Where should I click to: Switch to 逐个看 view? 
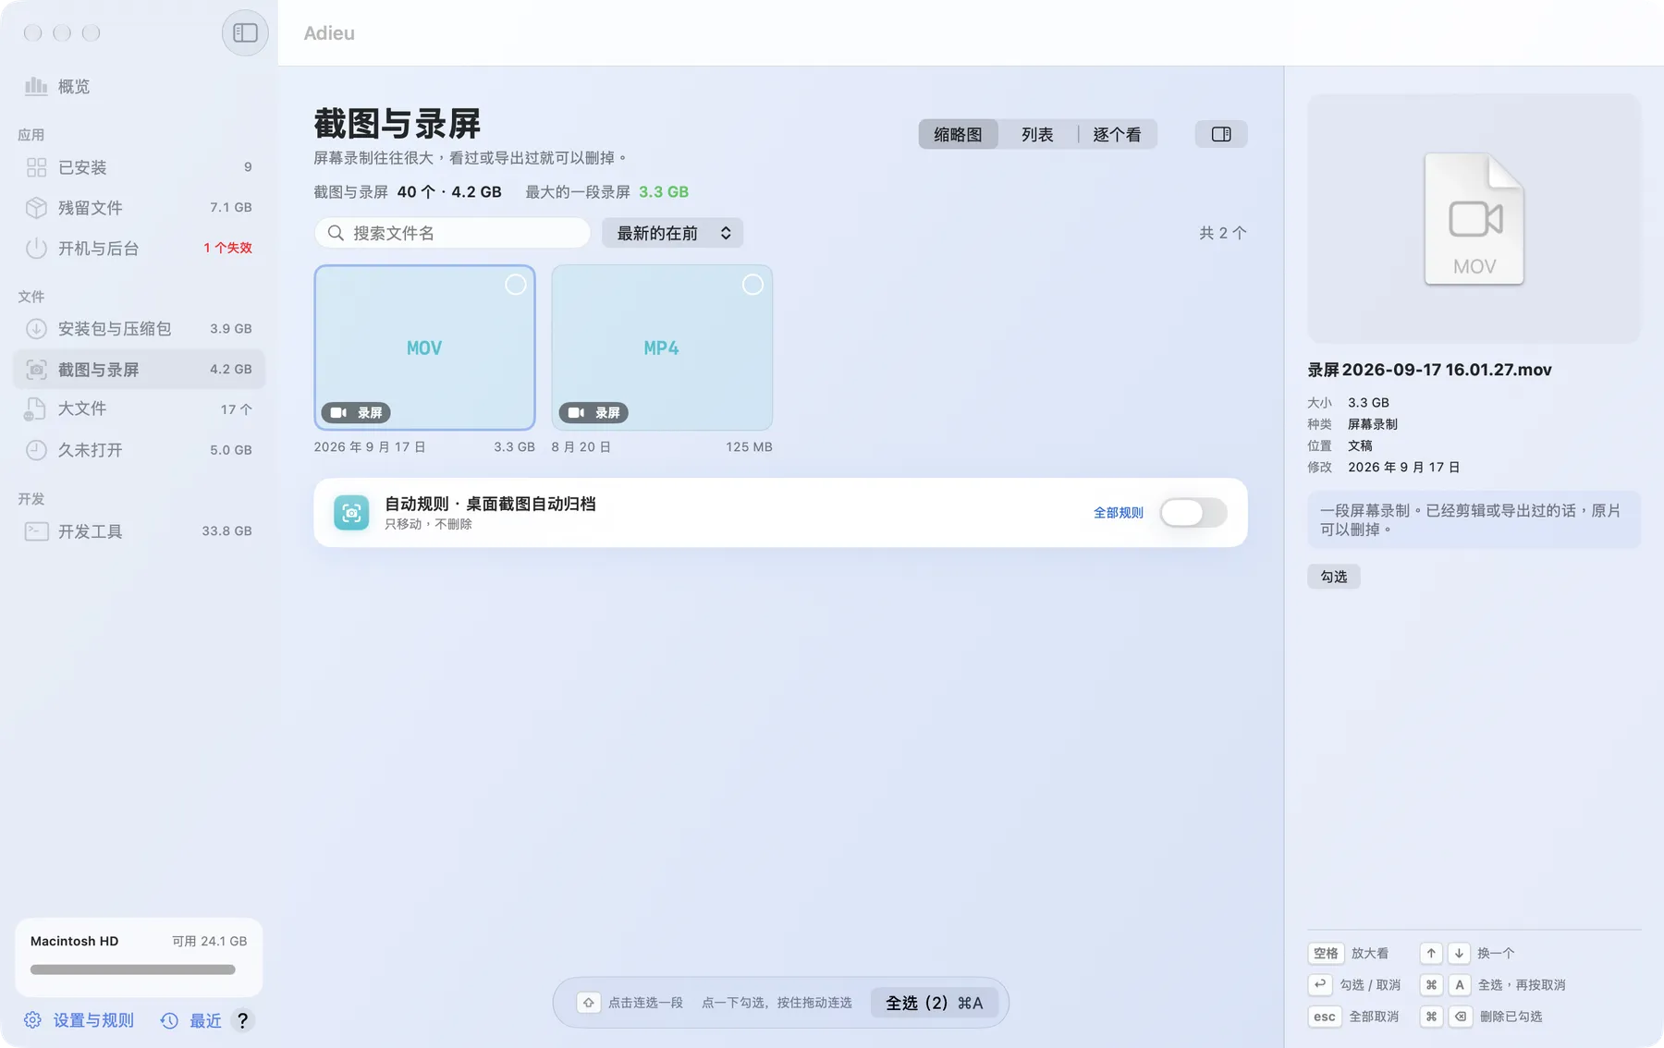1117,134
